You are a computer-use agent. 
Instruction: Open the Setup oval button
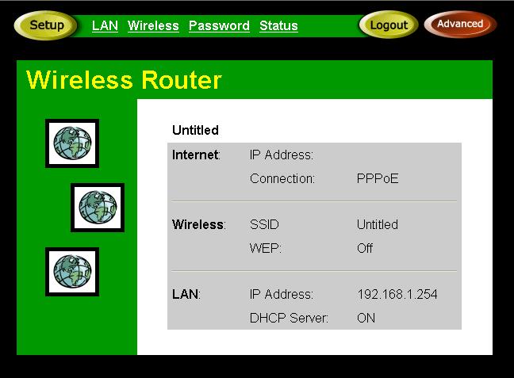point(46,25)
